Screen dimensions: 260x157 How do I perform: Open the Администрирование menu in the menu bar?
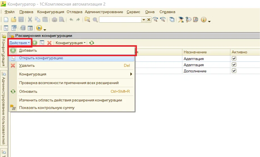coord(104,12)
